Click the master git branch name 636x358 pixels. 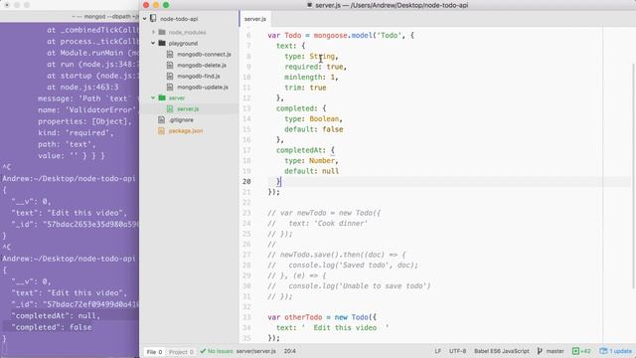click(x=555, y=351)
